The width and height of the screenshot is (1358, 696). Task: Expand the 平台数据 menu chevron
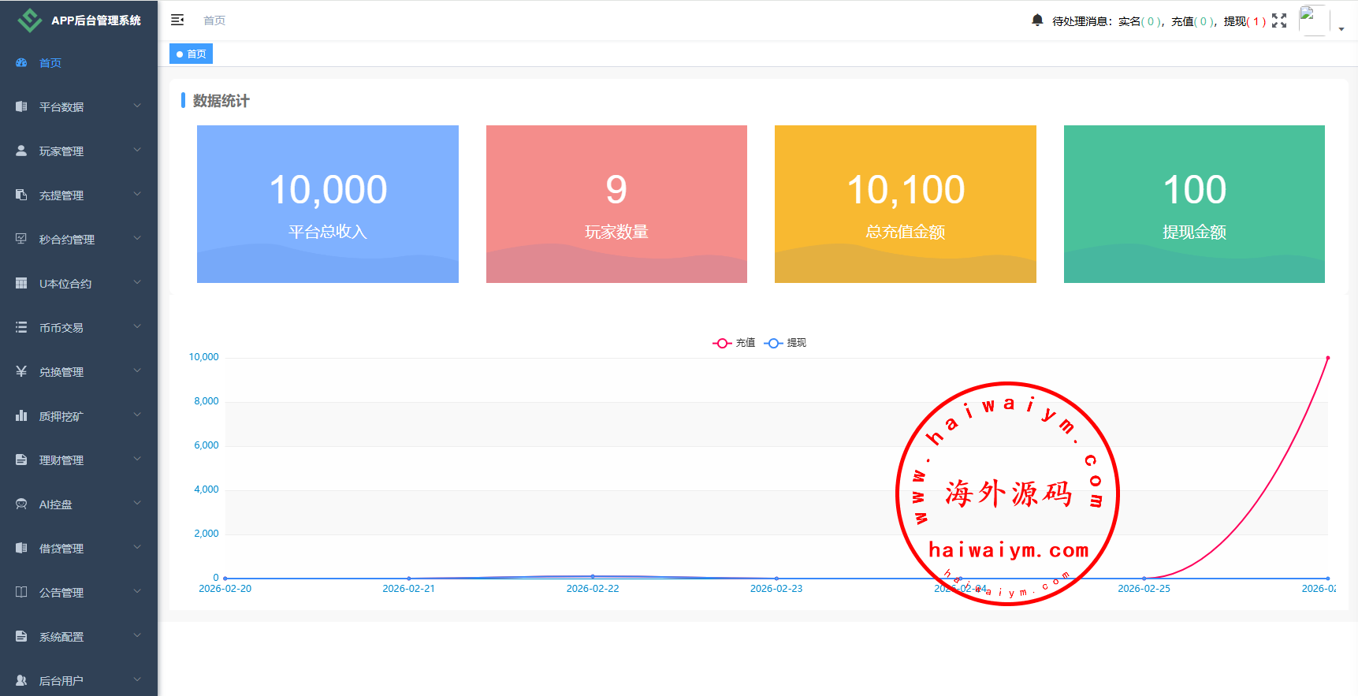click(137, 106)
